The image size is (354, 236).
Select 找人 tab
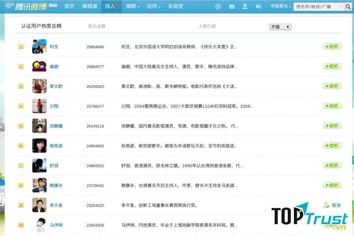pyautogui.click(x=112, y=6)
